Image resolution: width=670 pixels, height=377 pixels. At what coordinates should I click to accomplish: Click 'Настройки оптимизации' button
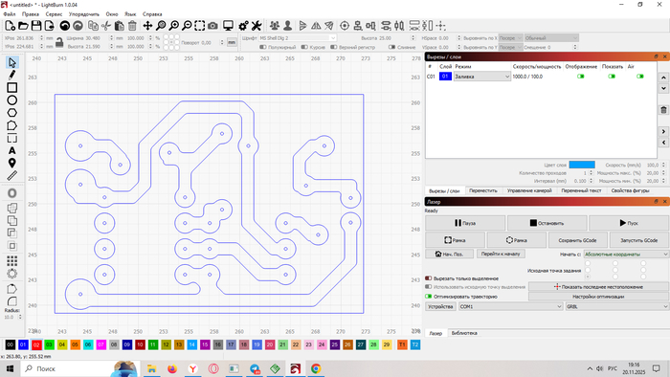(598, 297)
